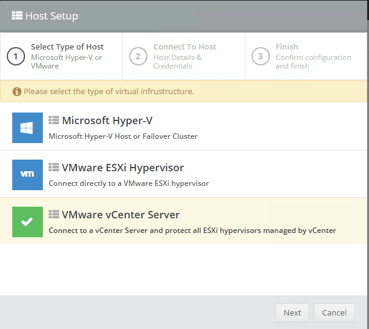Click the blue Windows logo Hyper-V icon
This screenshot has width=369, height=329.
28,128
